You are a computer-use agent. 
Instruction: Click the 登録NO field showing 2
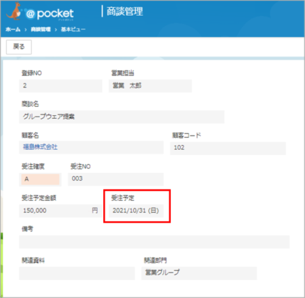click(60, 86)
